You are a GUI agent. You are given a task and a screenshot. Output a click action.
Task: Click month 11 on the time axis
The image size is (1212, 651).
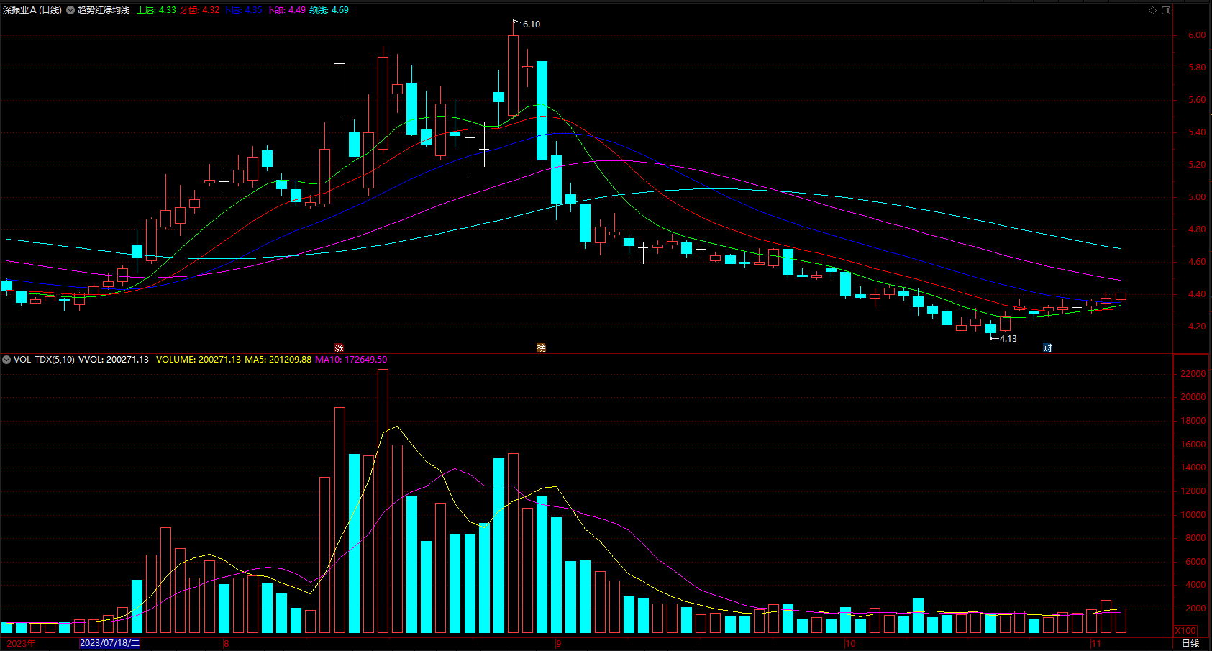(x=1096, y=644)
